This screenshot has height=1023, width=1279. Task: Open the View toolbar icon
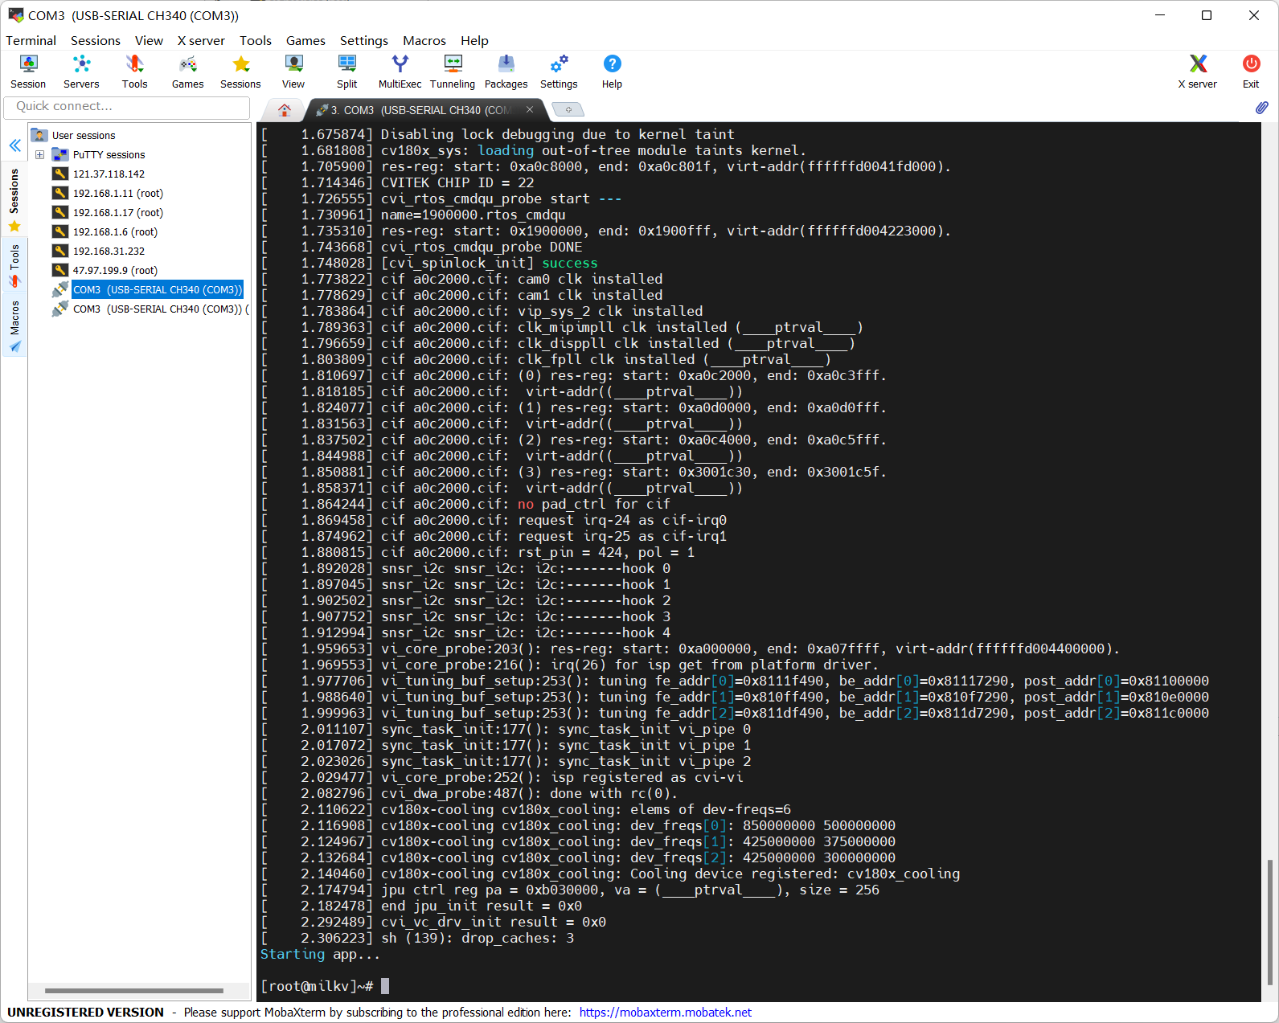[x=293, y=71]
